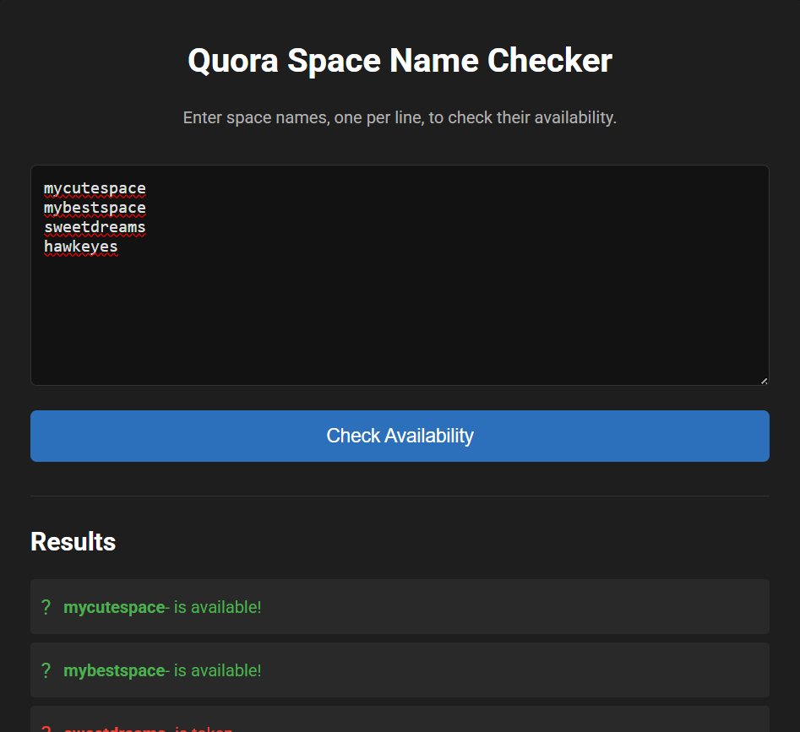Click the Check Availability button
This screenshot has height=732, width=800.
[400, 436]
